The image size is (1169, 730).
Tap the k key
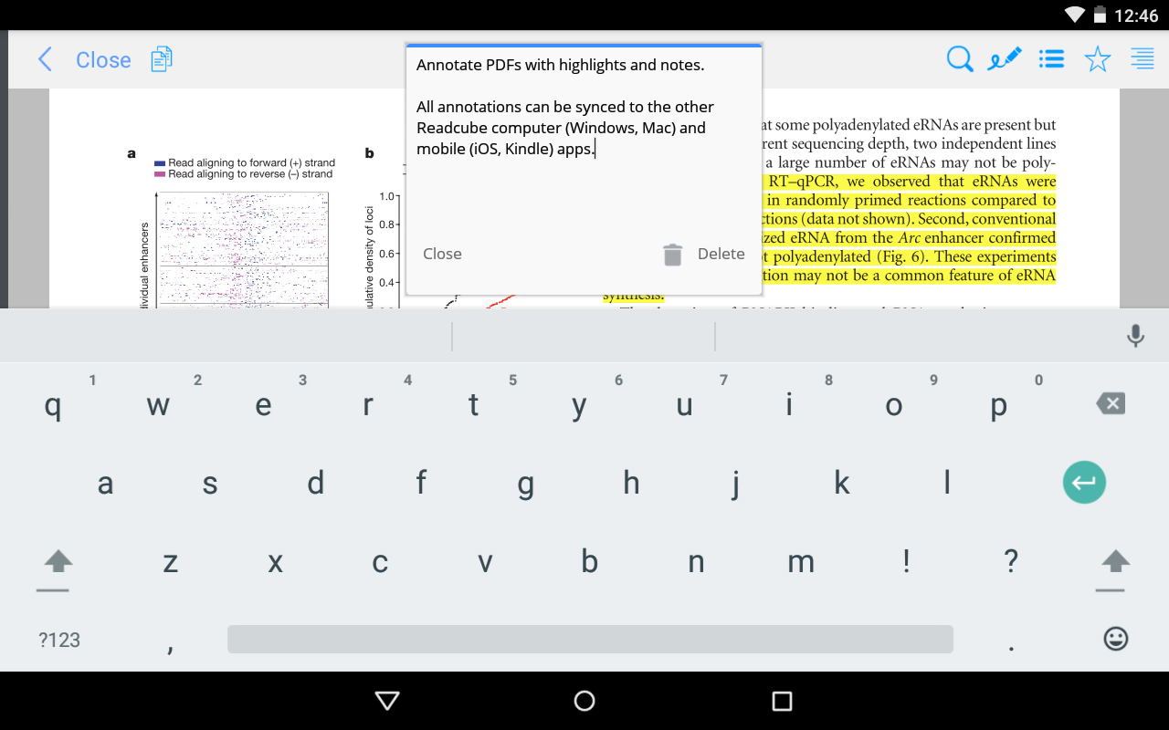(x=841, y=483)
